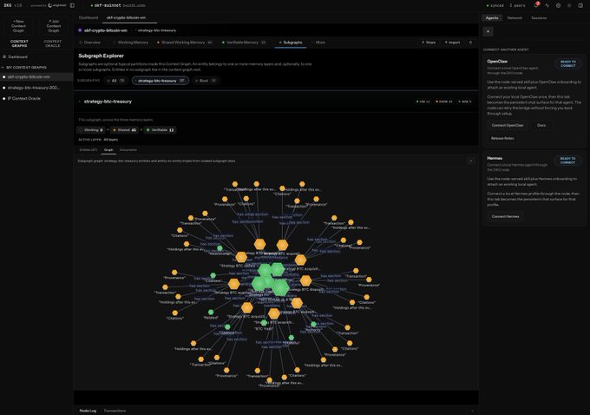Open the Transactions bottom tab
The width and height of the screenshot is (590, 415).
pyautogui.click(x=115, y=411)
